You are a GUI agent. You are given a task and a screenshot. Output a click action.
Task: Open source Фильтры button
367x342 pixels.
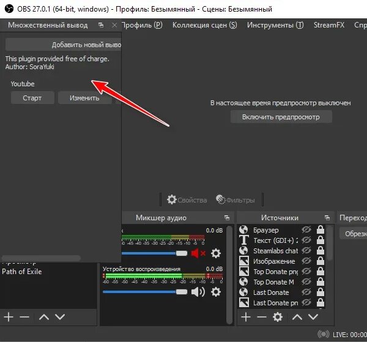235,200
